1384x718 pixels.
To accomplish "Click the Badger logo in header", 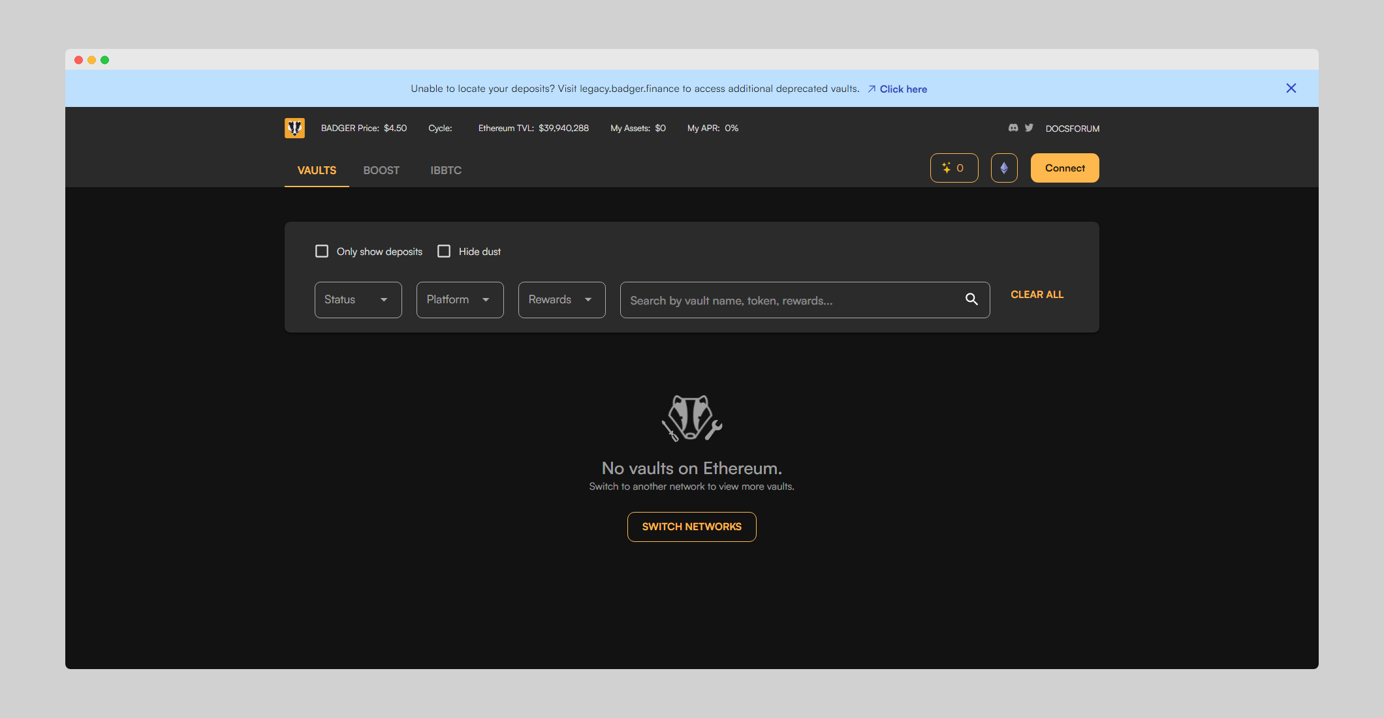I will pyautogui.click(x=294, y=128).
